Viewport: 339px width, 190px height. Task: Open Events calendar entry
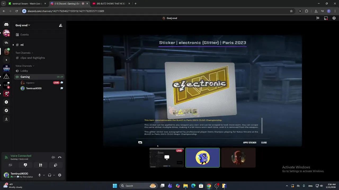[x=40, y=35]
